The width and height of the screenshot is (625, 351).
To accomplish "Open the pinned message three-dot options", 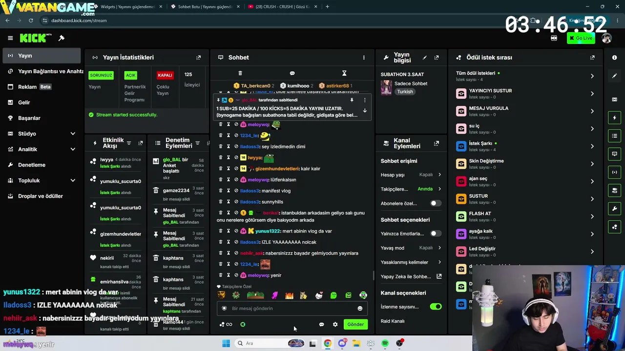I will 364,100.
